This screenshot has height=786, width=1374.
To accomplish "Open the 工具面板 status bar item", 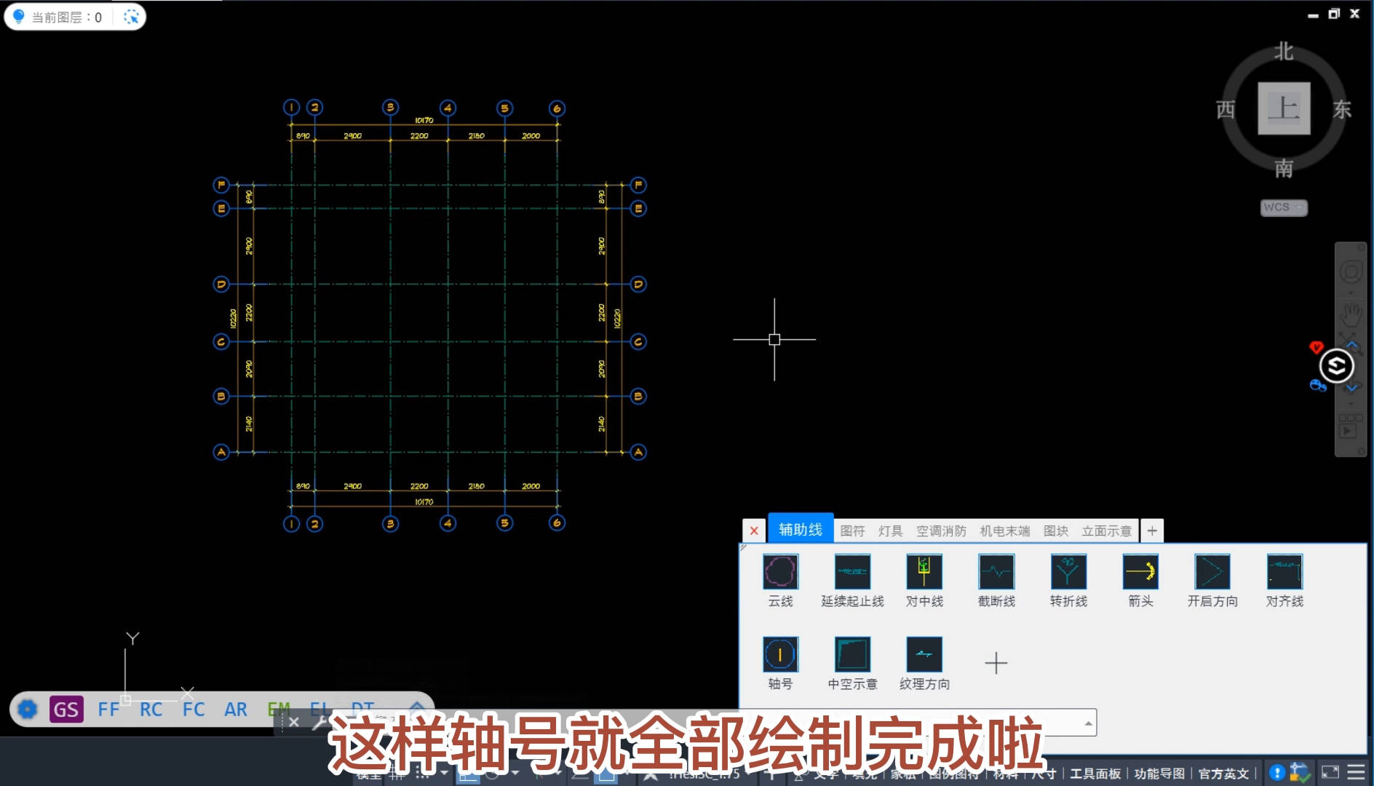I will coord(1095,774).
